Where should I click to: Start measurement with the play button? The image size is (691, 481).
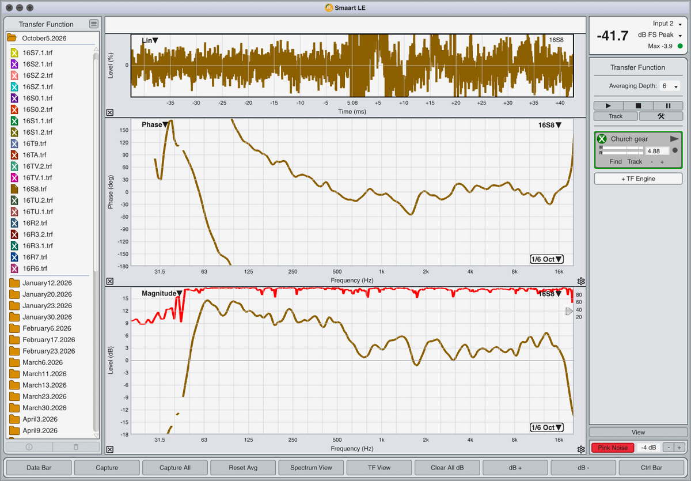[608, 106]
